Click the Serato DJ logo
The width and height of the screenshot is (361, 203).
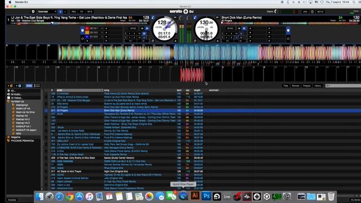[182, 11]
